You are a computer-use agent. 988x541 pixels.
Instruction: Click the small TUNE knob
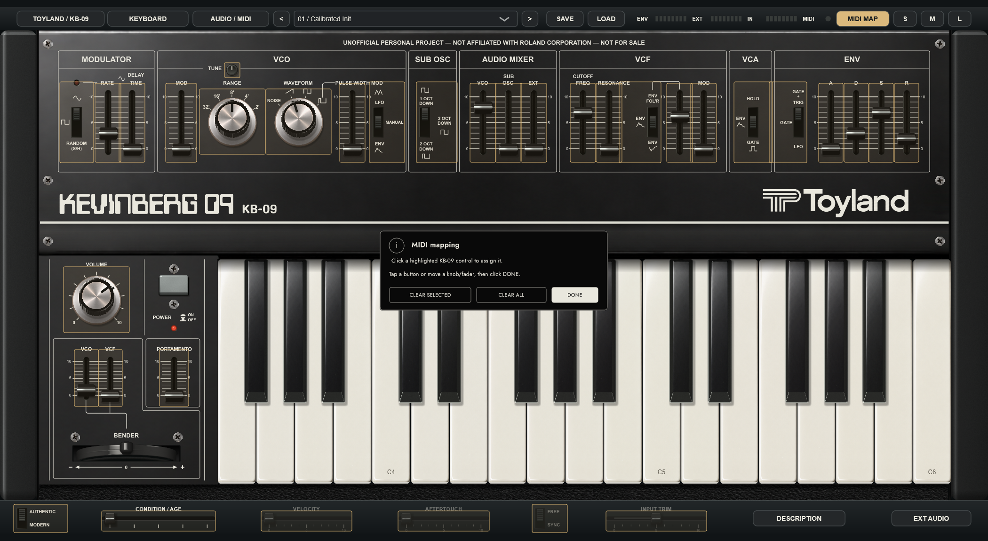coord(231,70)
